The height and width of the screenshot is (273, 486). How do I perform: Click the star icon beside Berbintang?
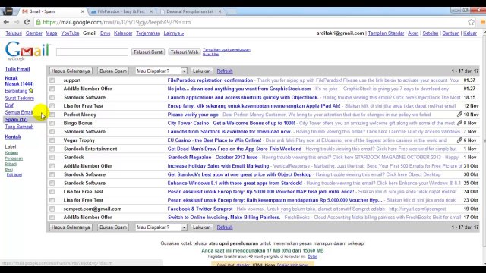[x=31, y=91]
